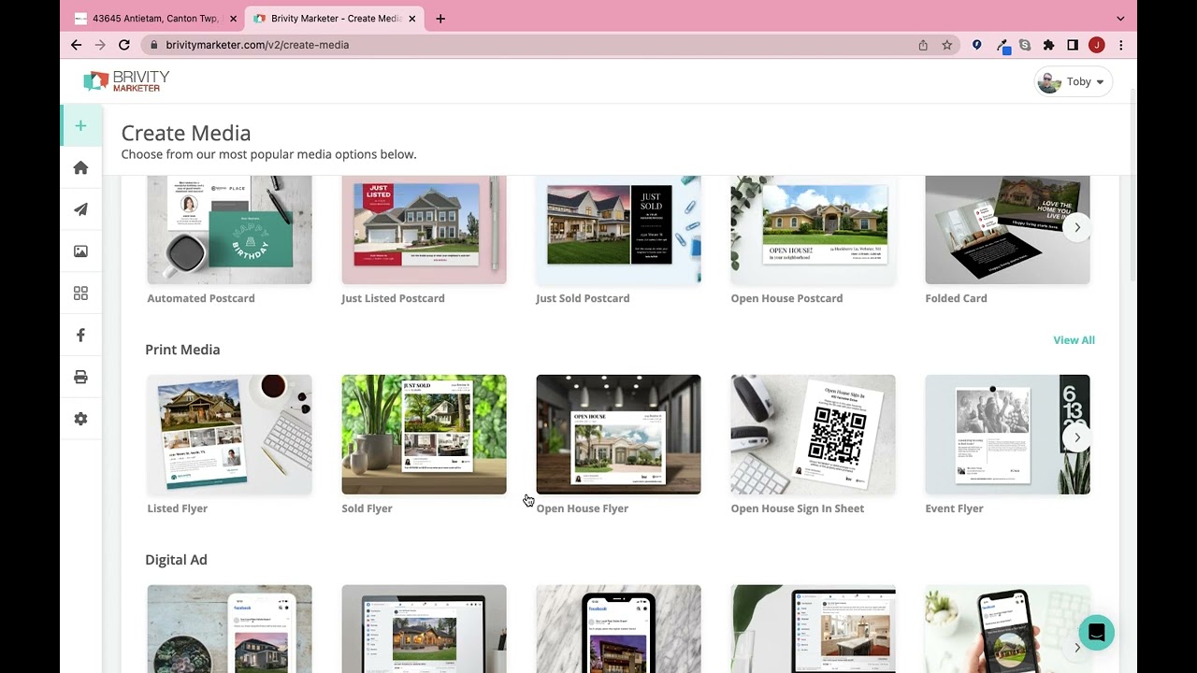Screen dimensions: 1197x673
Task: Open the Toby user dropdown
Action: point(1074,82)
